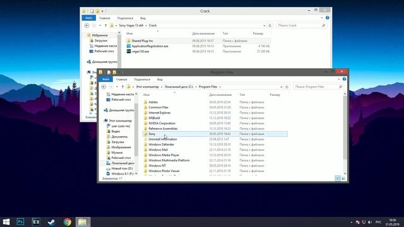
Task: Switch to details view in Program Files
Action: (338, 178)
